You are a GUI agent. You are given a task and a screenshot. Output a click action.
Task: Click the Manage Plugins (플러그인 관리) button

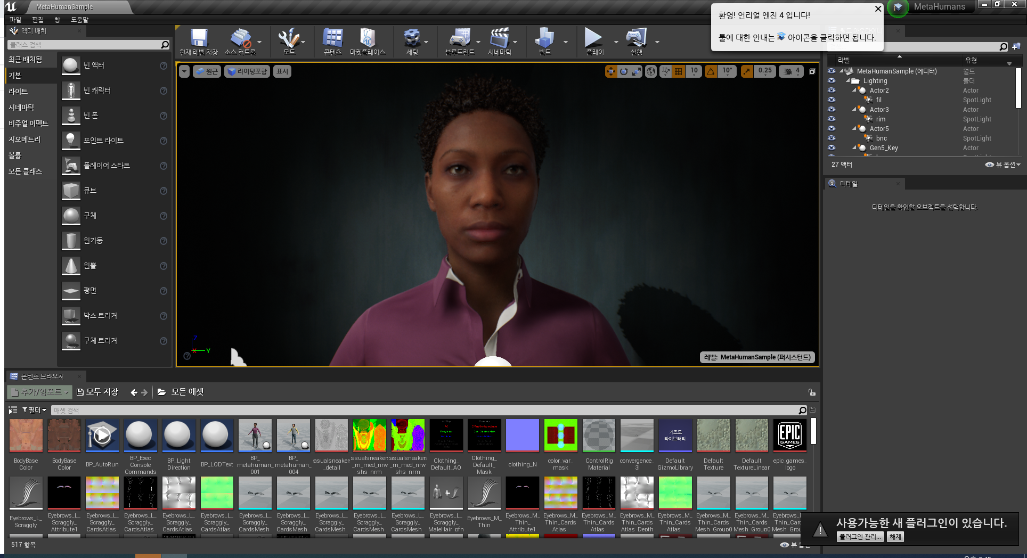click(x=860, y=537)
